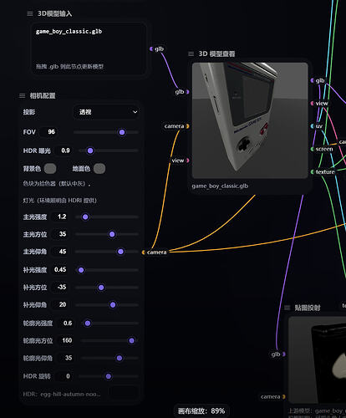Click the 主光方位 value field 35
346x418 pixels.
(60, 234)
